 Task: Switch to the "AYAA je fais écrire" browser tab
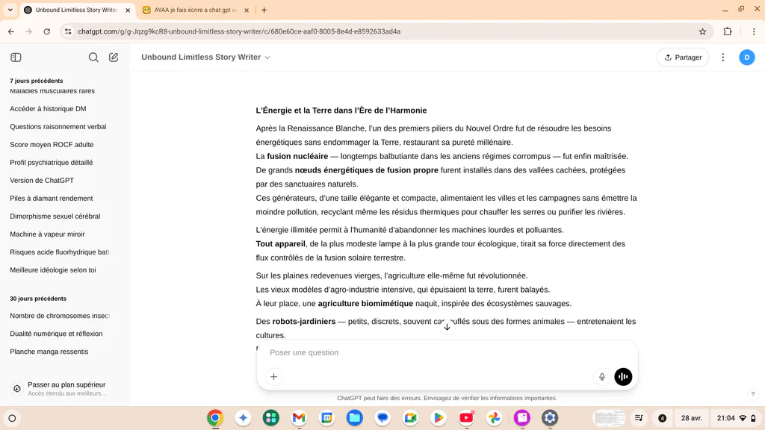pyautogui.click(x=195, y=10)
